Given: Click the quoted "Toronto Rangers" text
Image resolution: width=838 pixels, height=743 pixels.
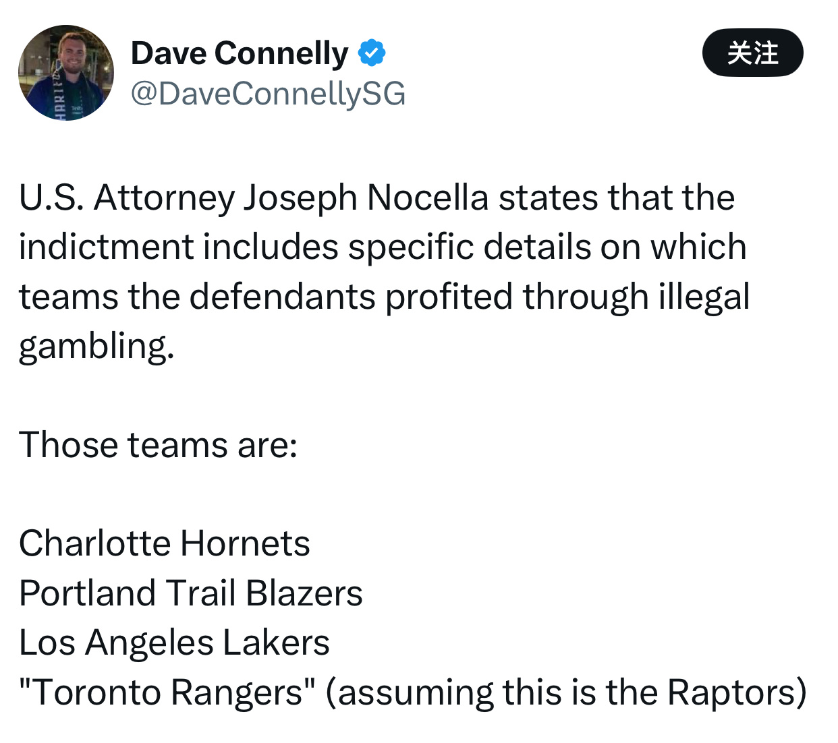Looking at the screenshot, I should click(x=167, y=692).
